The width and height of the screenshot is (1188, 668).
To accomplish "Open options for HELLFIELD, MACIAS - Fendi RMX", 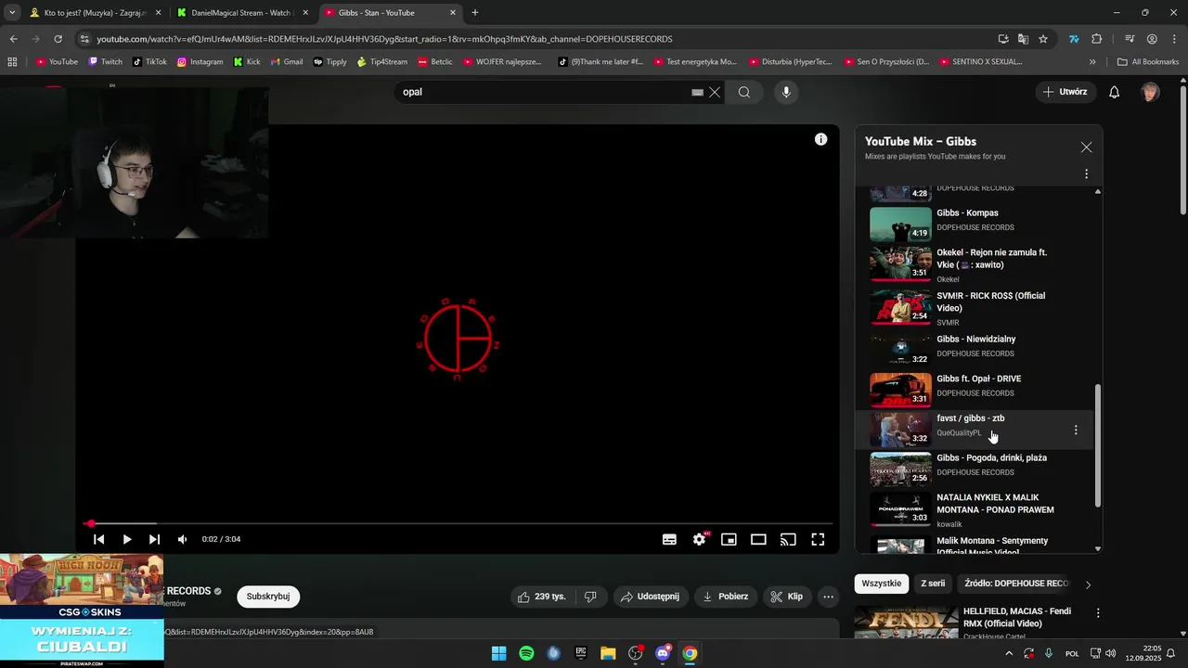I will 1098,613.
